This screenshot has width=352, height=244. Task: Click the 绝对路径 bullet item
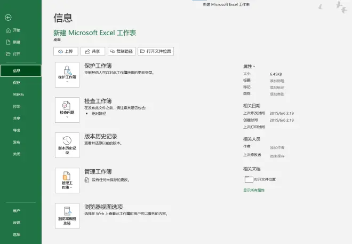point(99,114)
